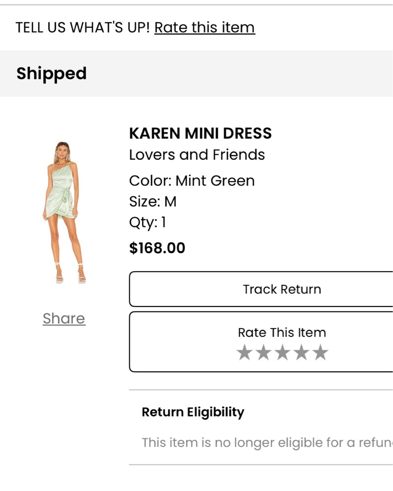Click the Lovers and Friends brand name

coord(197,155)
